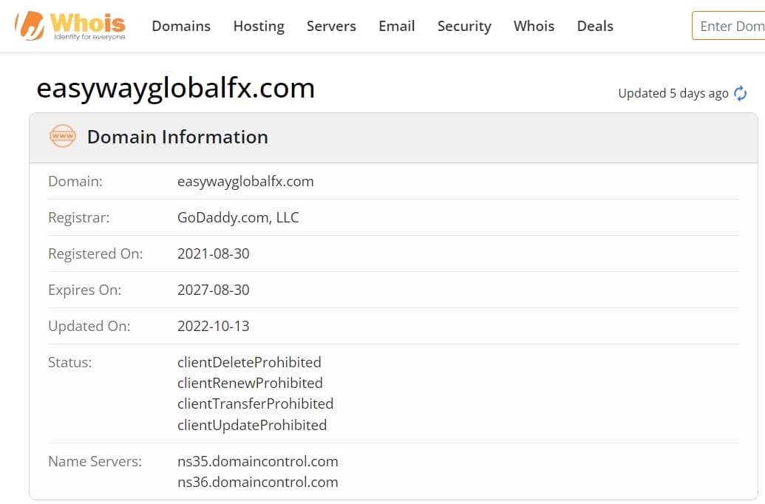Select registrar GoDaddy.com, LLC
765x504 pixels.
238,217
